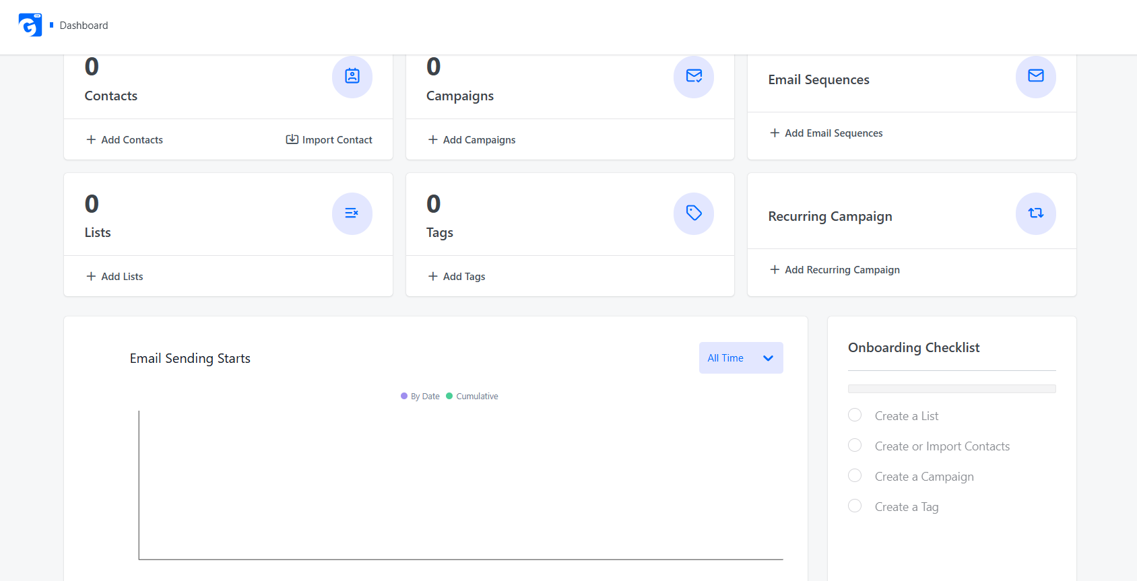Click the Create a Tag checklist text
1137x581 pixels.
(x=907, y=507)
